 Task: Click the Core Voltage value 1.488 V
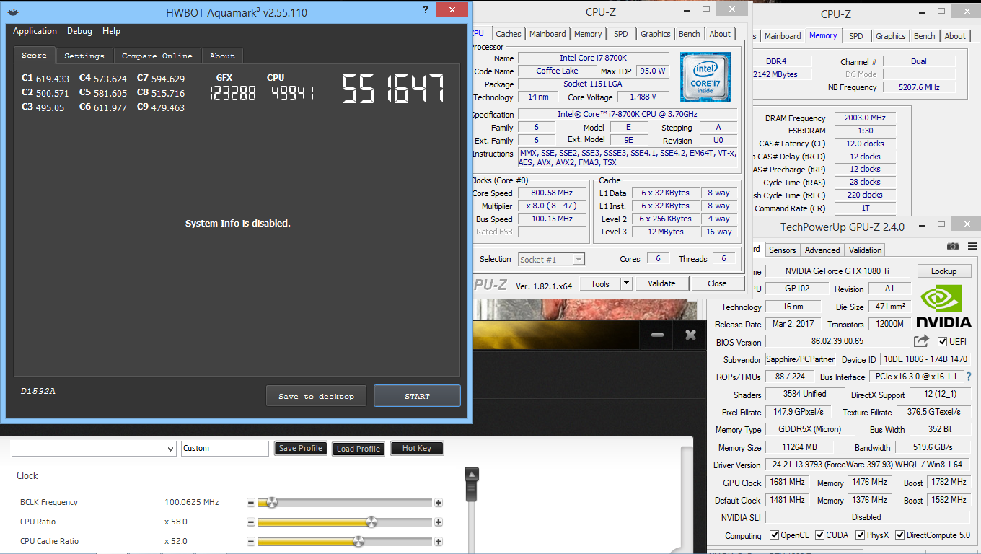pos(642,97)
